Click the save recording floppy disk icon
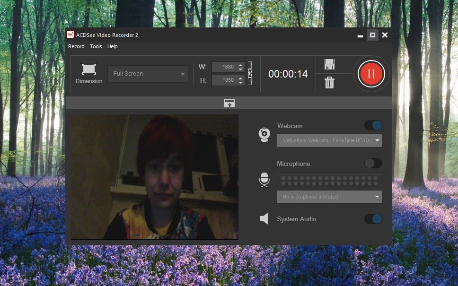Viewport: 458px width, 286px height. pyautogui.click(x=330, y=65)
